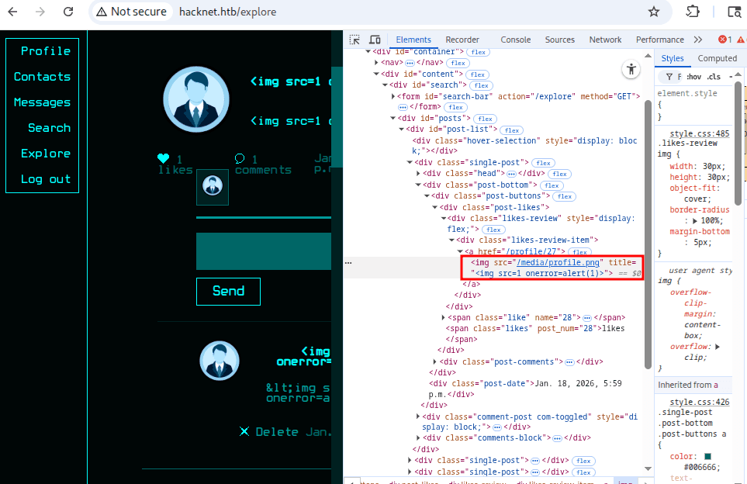Screen dimensions: 747x484
Task: Toggle the device toolbar icon
Action: tap(375, 40)
